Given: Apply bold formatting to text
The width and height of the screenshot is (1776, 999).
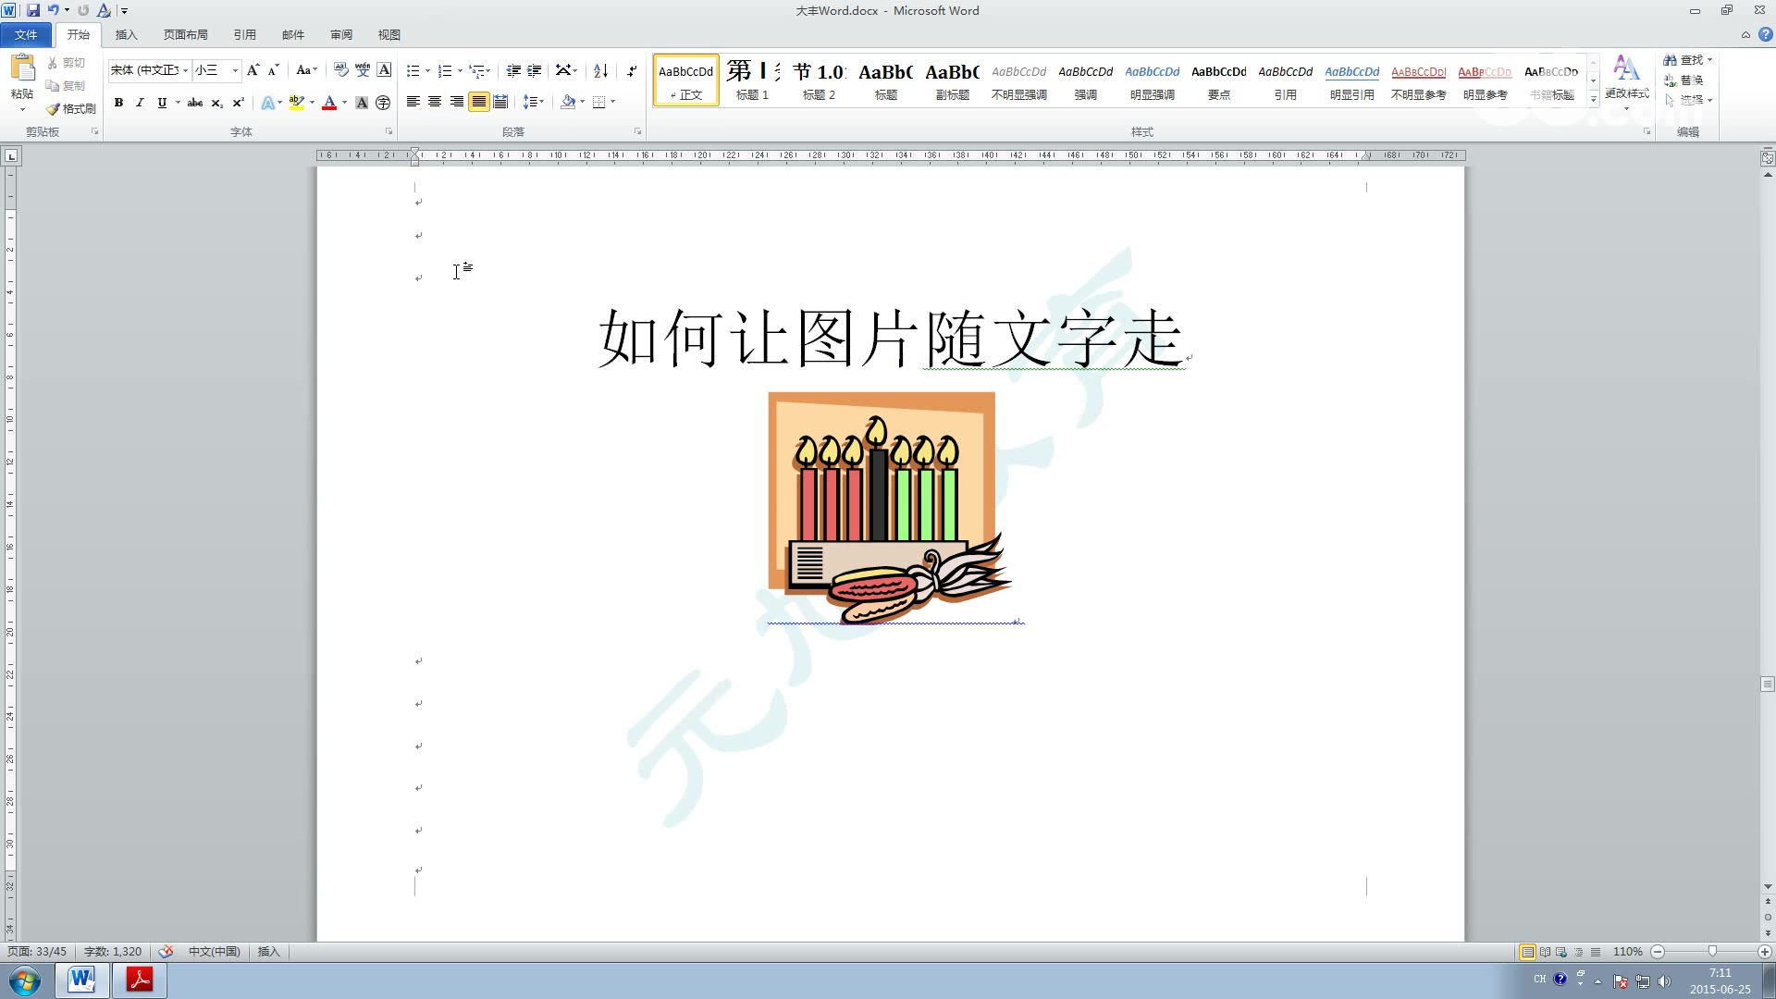Looking at the screenshot, I should (x=118, y=102).
